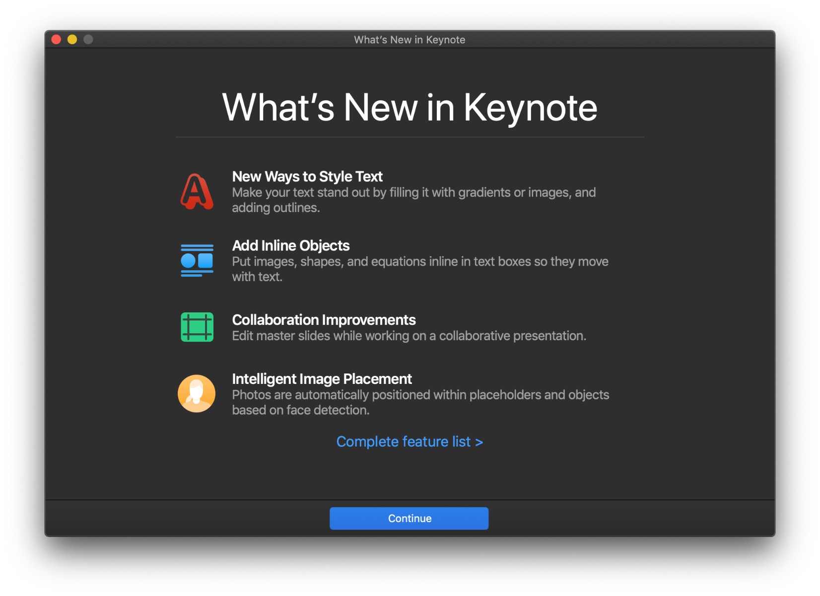
Task: Click the orange face detection portrait icon
Action: pyautogui.click(x=197, y=393)
